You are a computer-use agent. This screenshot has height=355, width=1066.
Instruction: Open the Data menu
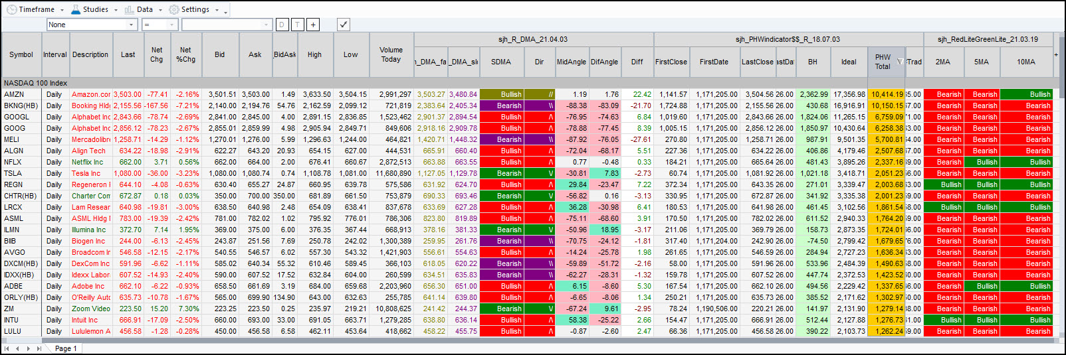pyautogui.click(x=144, y=9)
